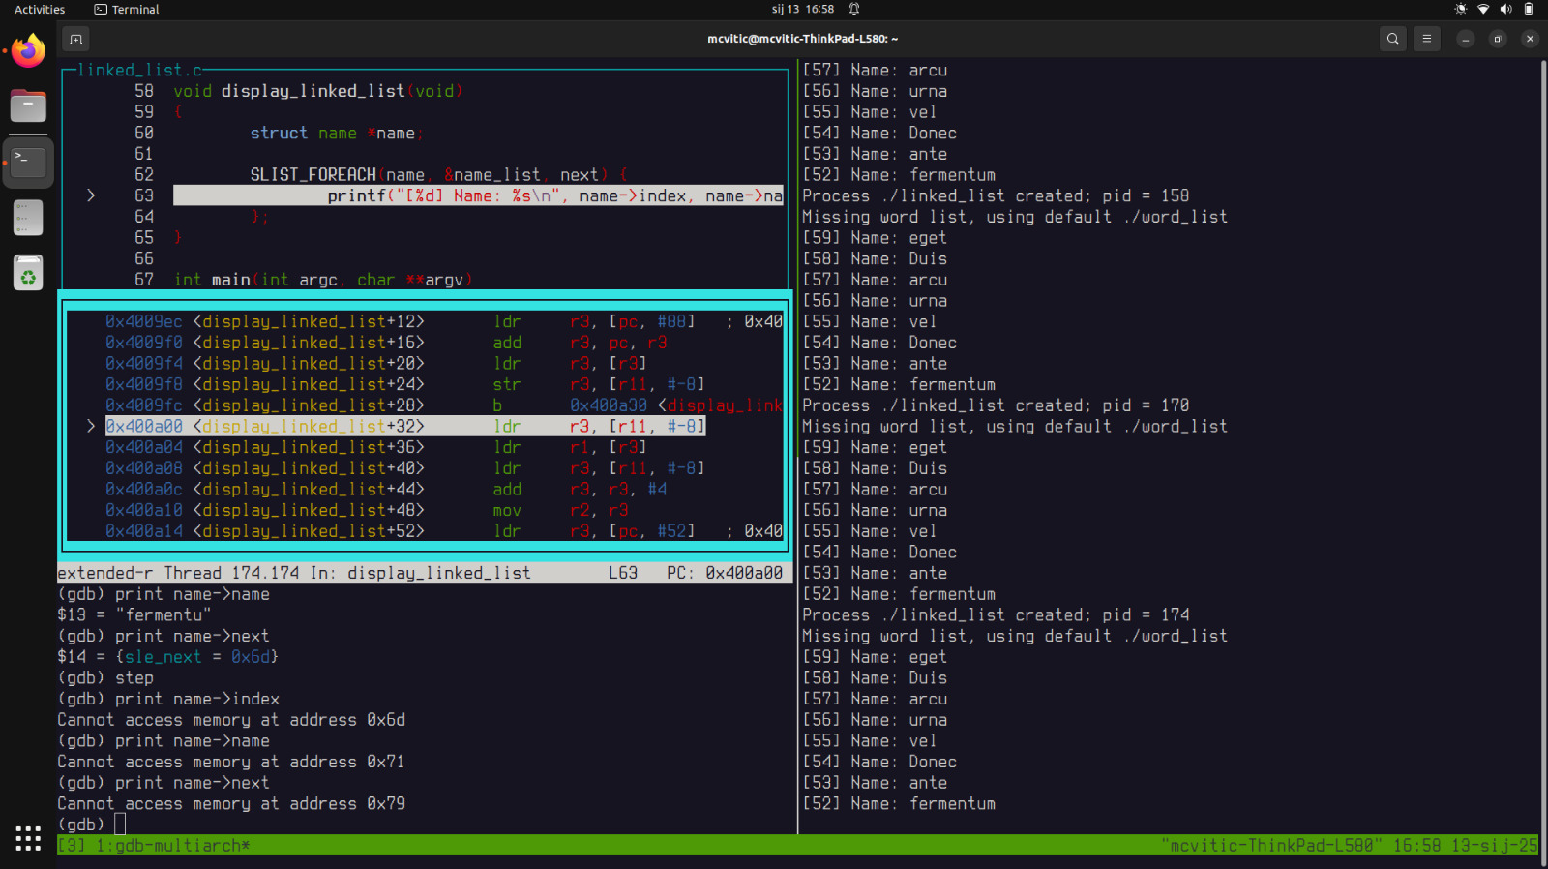Open the Trash in the dock
The height and width of the screenshot is (869, 1548).
[x=28, y=274]
